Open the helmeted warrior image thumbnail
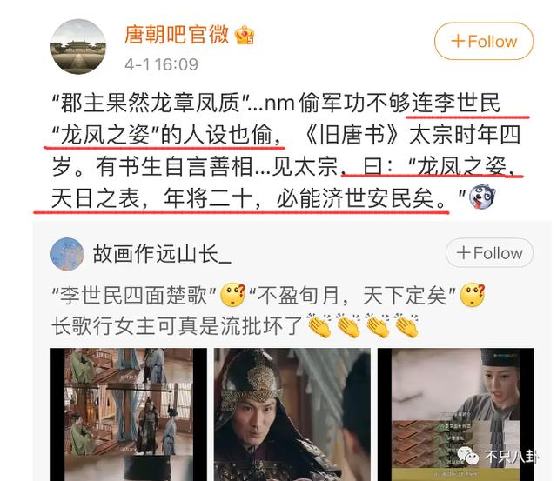 point(292,414)
